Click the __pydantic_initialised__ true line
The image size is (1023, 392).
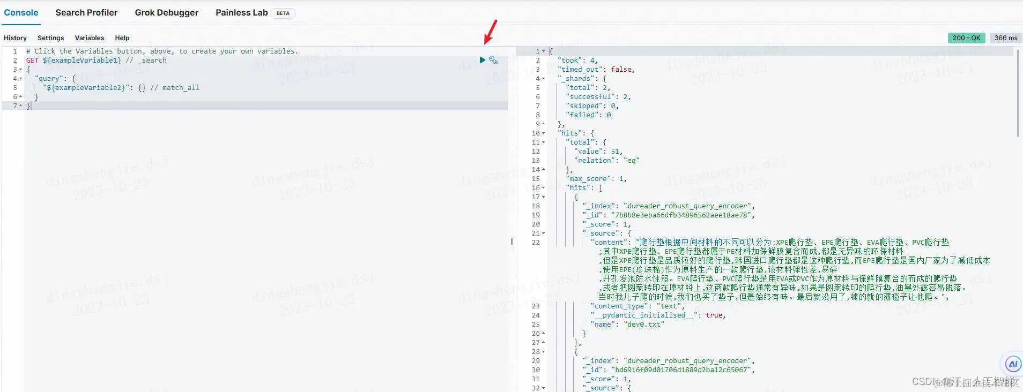[x=658, y=315]
